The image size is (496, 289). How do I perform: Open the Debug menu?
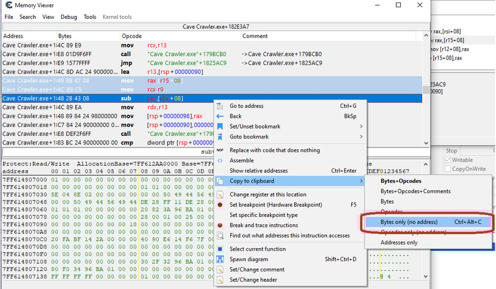[68, 16]
